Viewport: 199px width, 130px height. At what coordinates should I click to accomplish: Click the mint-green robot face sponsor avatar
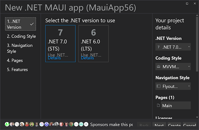point(81,124)
